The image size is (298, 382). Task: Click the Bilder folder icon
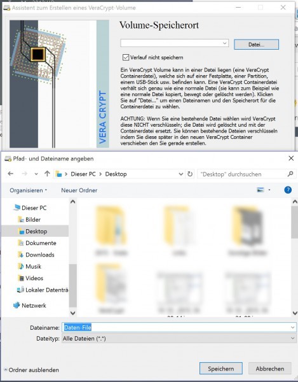pos(21,220)
